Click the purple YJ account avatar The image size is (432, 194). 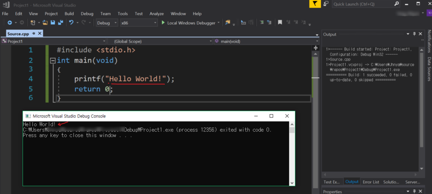click(429, 13)
